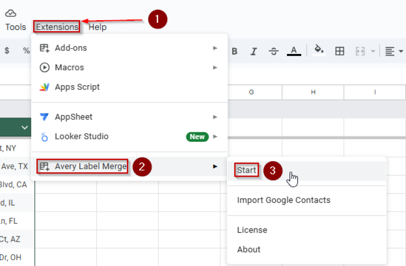Choose Import Google Contacts
This screenshot has height=266, width=406.
coord(283,200)
